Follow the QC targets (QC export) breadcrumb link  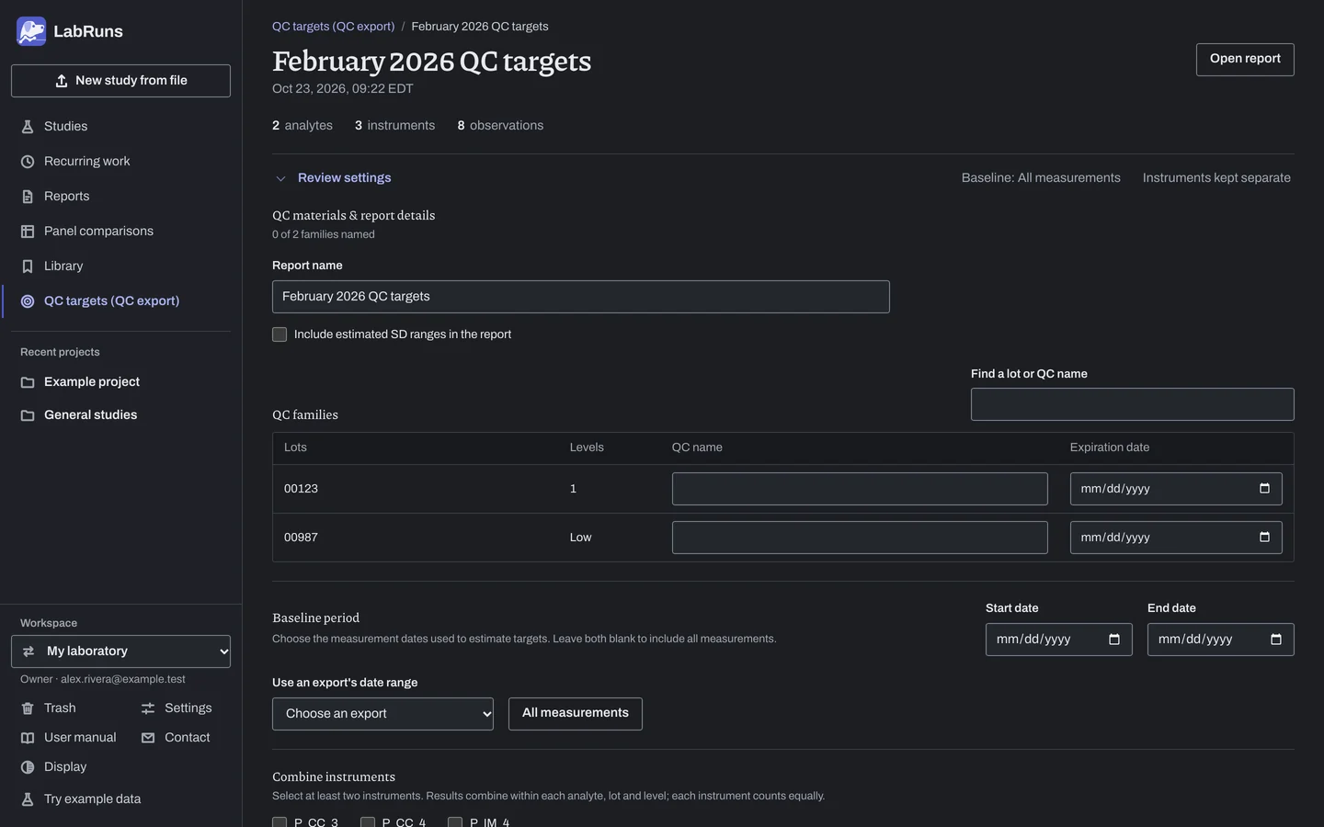pos(333,27)
